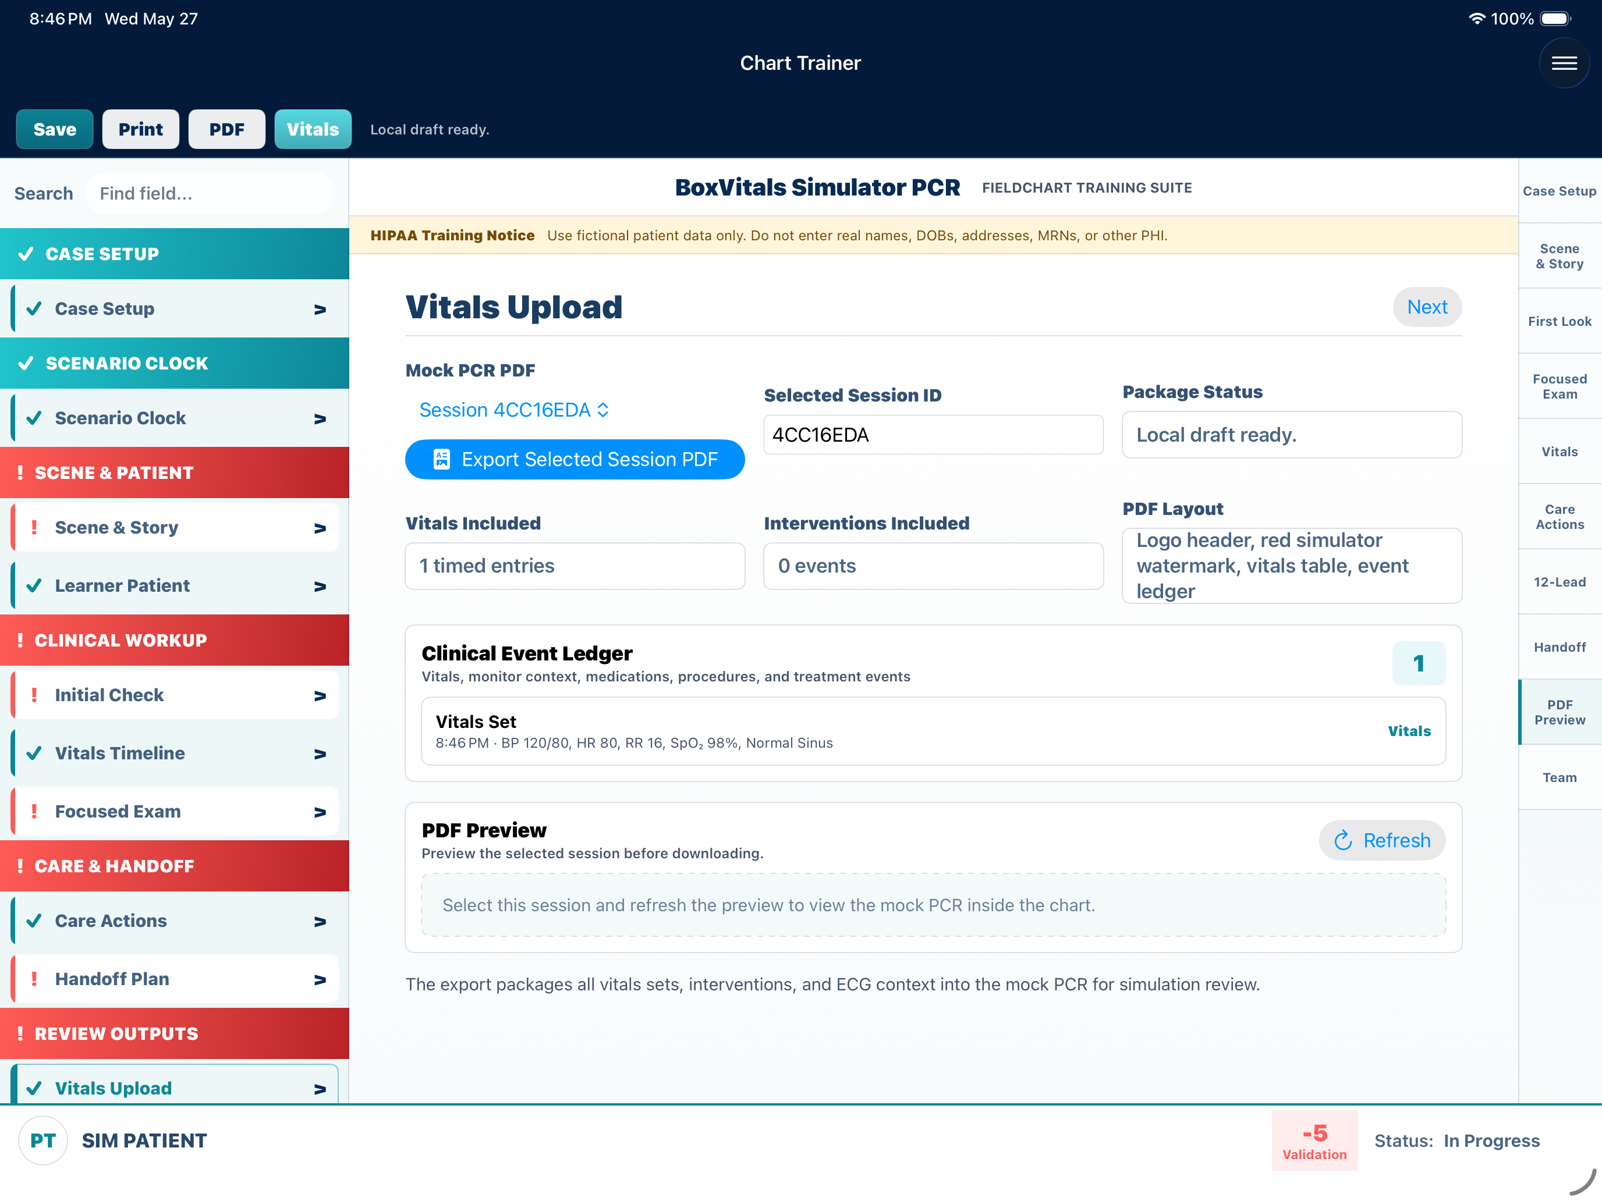Viewport: 1602px width, 1201px height.
Task: Collapse the CARE & HANDOFF section header
Action: pyautogui.click(x=175, y=866)
